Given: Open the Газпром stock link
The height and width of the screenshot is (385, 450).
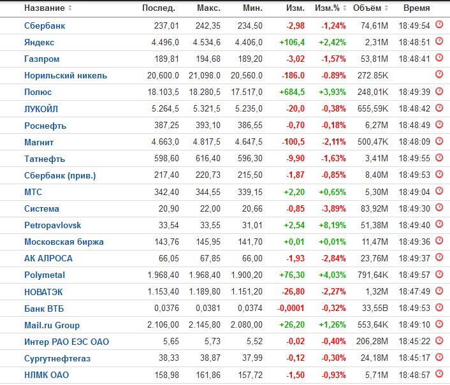Looking at the screenshot, I should point(41,59).
